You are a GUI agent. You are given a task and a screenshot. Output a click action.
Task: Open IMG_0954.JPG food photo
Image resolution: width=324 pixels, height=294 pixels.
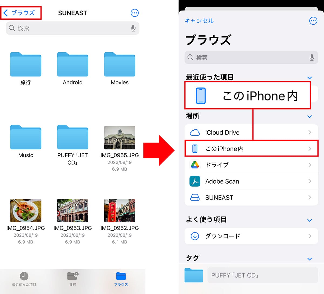coord(26,210)
